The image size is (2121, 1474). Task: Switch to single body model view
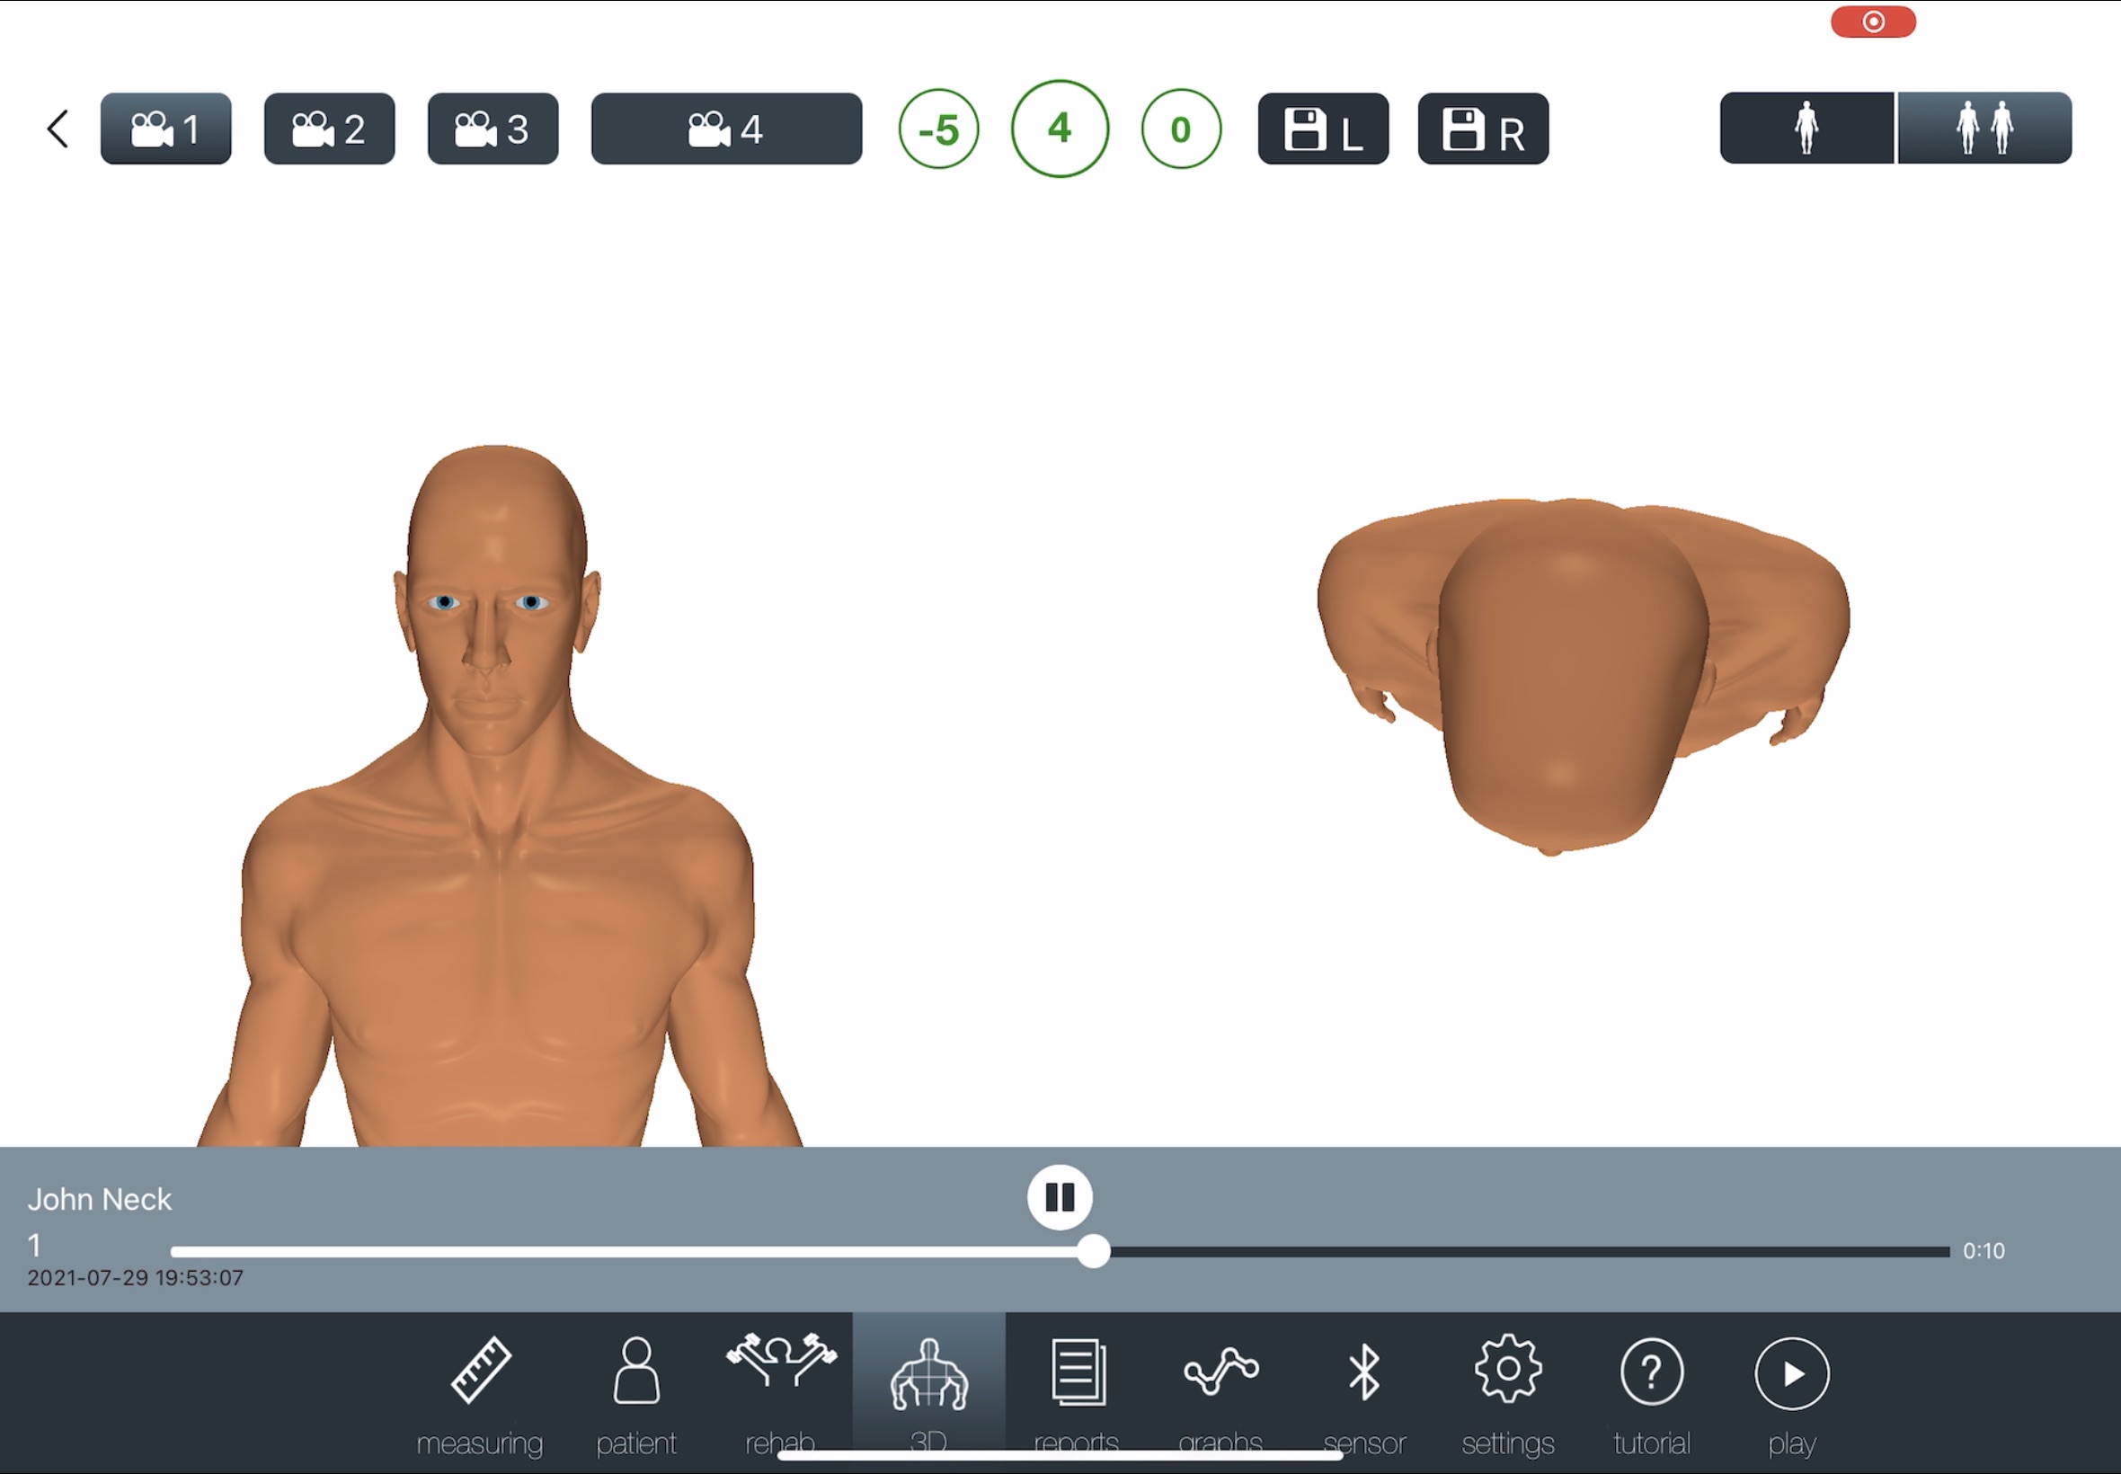click(x=1806, y=128)
